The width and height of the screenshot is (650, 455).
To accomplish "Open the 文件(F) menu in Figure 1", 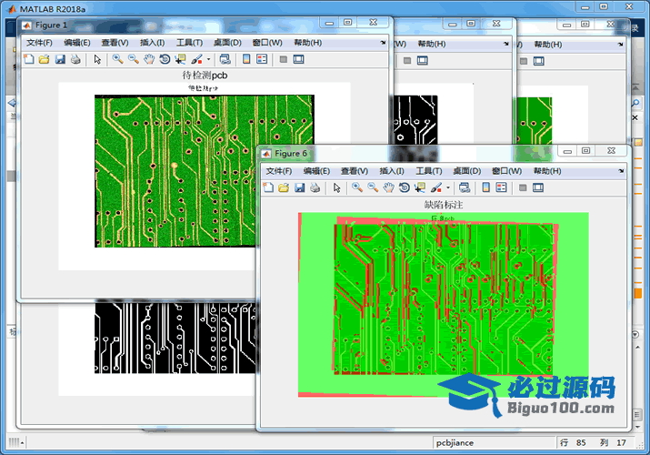I will [39, 42].
